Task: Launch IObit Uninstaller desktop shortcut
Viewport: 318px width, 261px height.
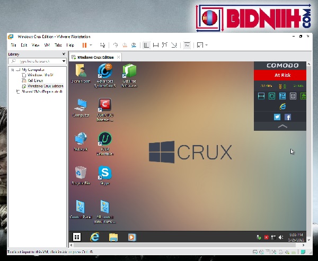Action: tap(105, 143)
